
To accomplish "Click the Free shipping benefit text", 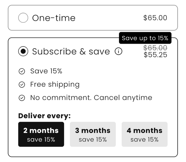I will (x=55, y=85).
